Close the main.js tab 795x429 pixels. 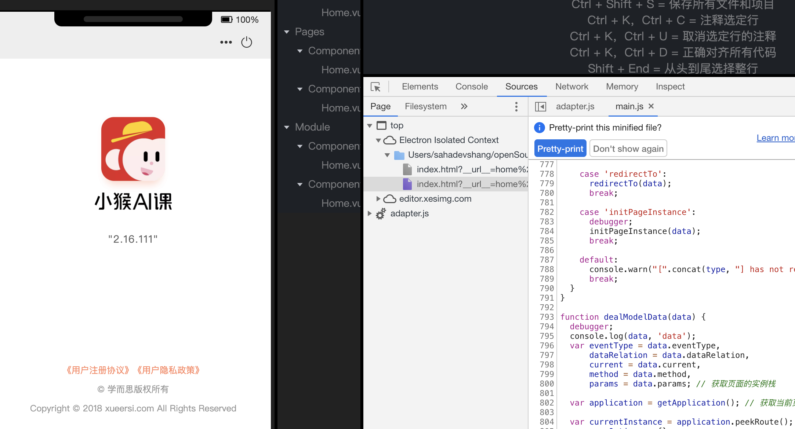[651, 106]
